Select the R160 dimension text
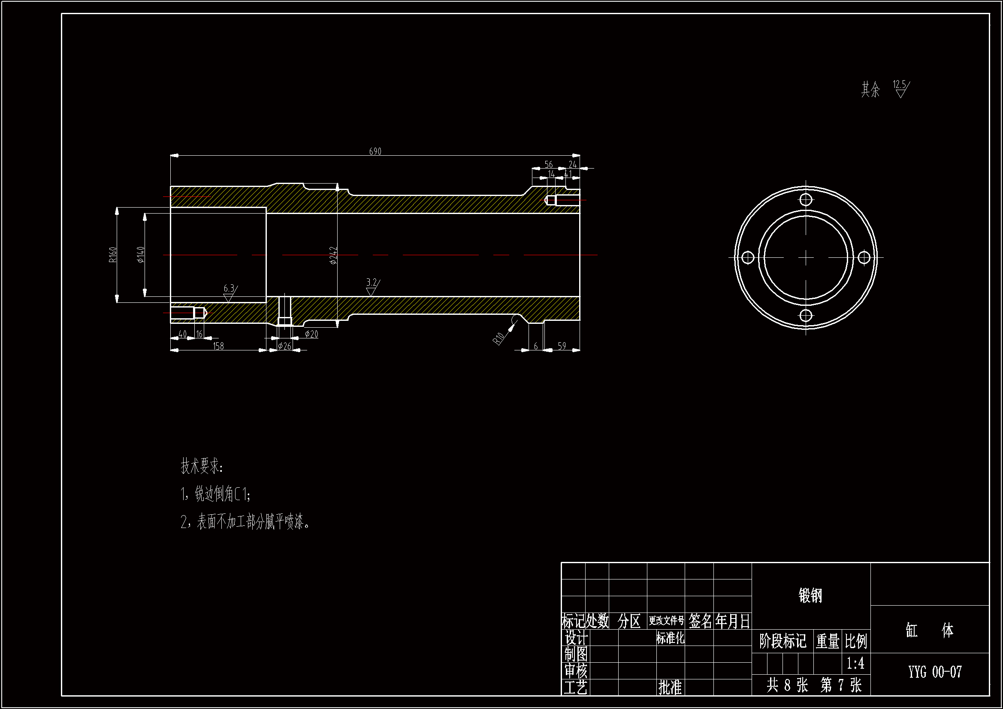The height and width of the screenshot is (709, 1003). pos(113,255)
